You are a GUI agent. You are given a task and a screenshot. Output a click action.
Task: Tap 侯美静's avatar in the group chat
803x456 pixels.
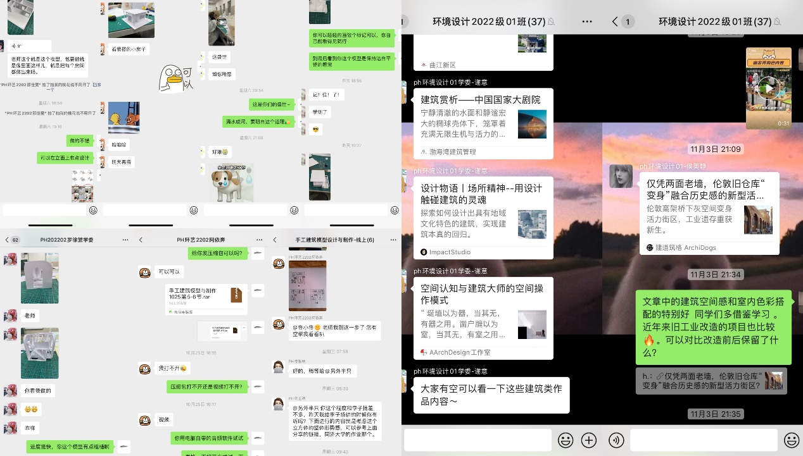(621, 176)
